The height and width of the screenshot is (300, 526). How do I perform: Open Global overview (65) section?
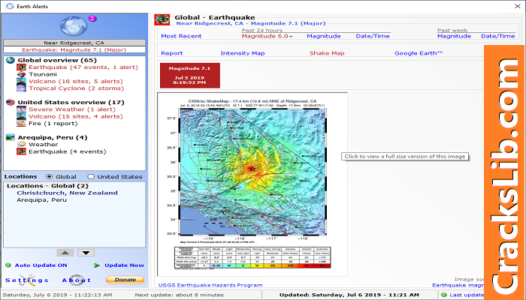click(x=57, y=60)
